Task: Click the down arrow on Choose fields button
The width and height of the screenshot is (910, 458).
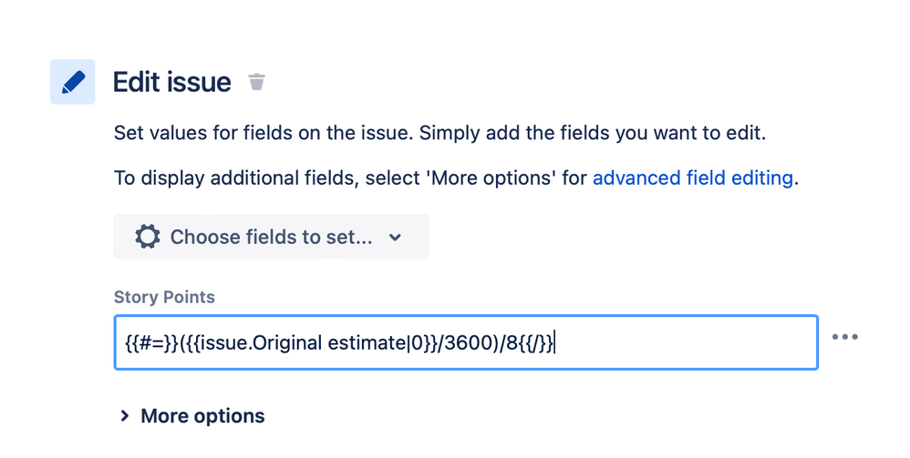Action: [395, 238]
